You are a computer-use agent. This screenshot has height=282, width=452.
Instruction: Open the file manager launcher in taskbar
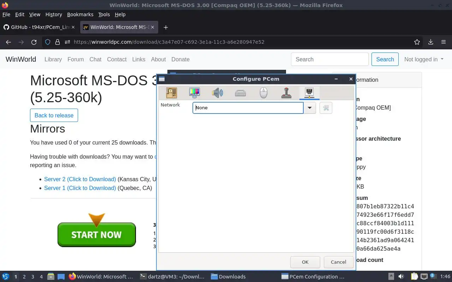51,277
